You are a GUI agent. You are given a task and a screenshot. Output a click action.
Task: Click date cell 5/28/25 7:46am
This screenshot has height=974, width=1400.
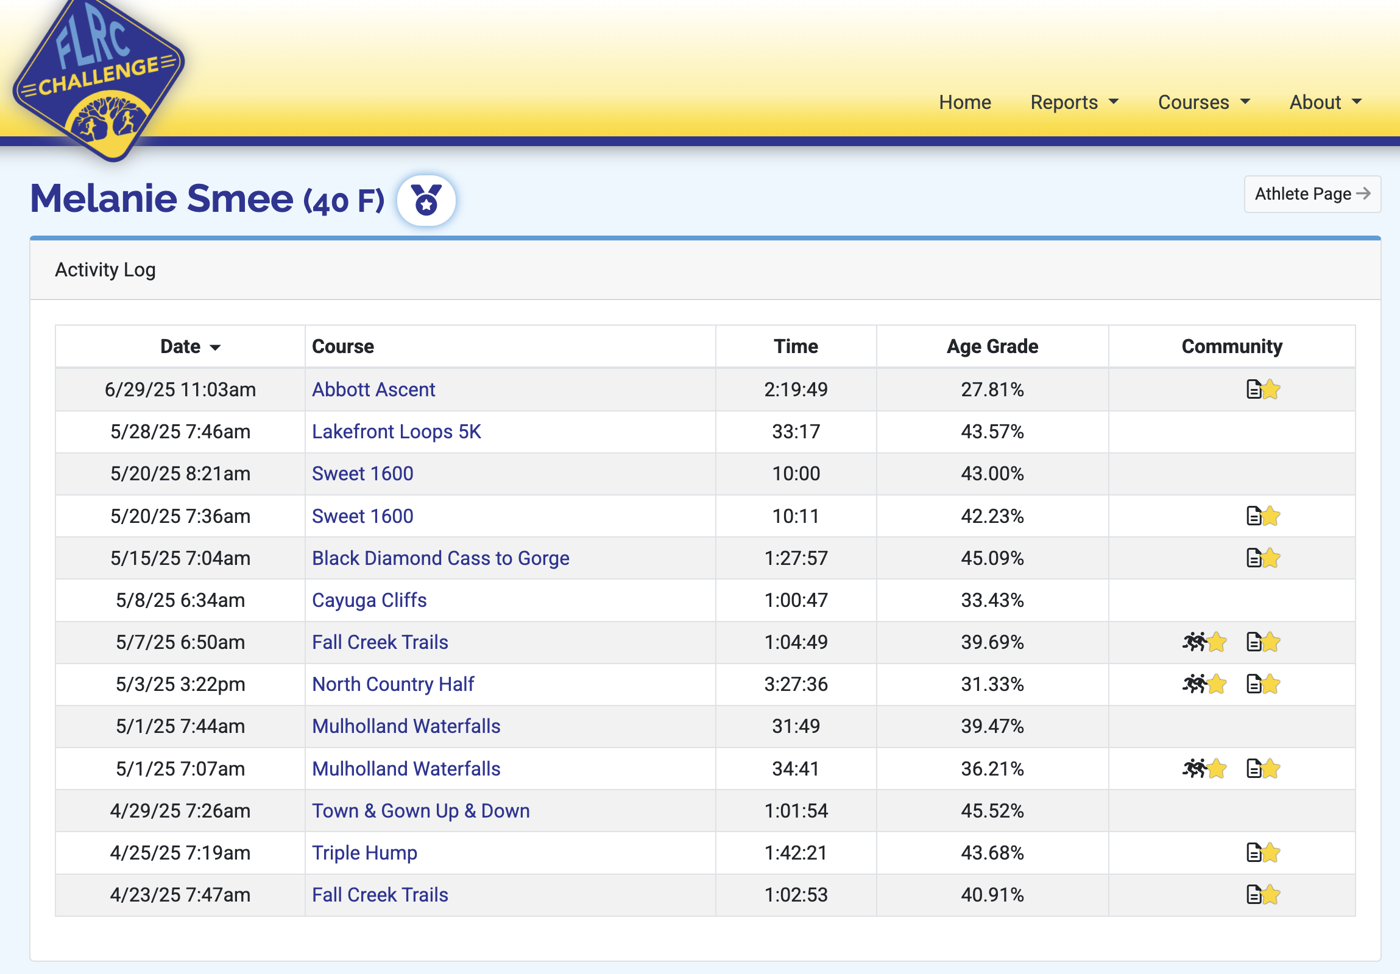pos(180,431)
